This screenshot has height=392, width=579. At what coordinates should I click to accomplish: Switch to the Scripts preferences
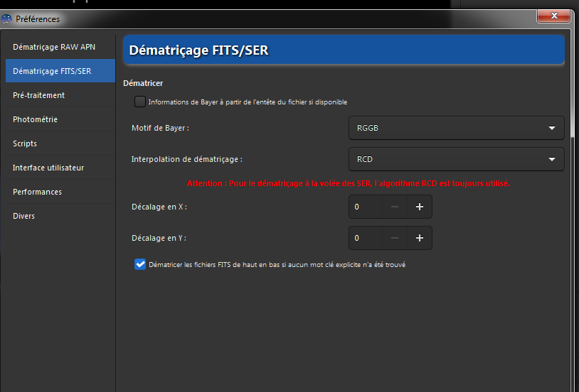click(60, 143)
